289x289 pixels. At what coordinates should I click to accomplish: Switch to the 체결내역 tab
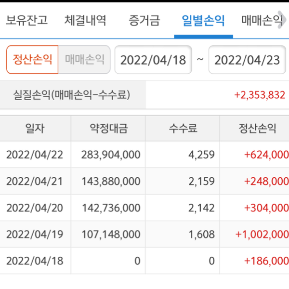pyautogui.click(x=85, y=21)
